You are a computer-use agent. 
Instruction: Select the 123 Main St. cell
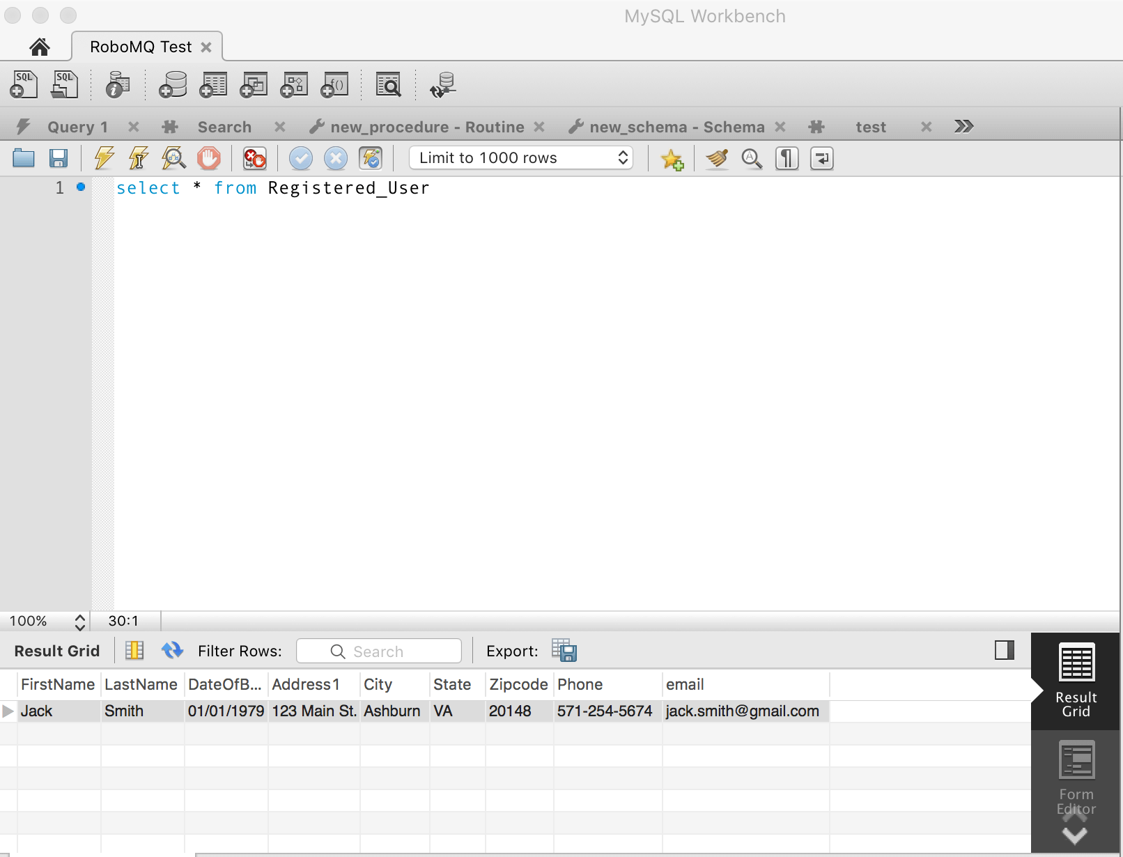click(314, 711)
